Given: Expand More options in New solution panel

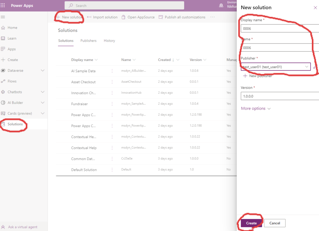Looking at the screenshot, I should tap(256, 109).
